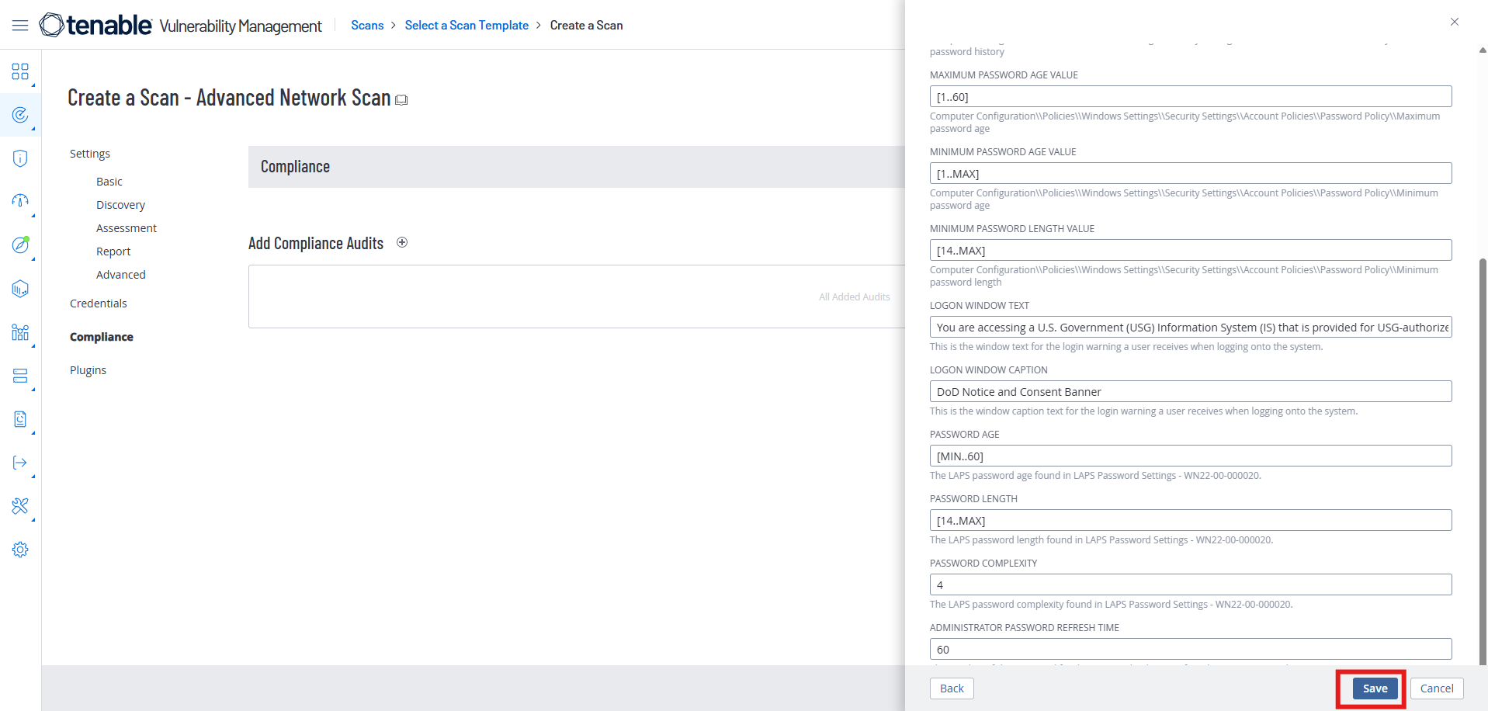This screenshot has width=1488, height=711.
Task: Open the settings gear in sidebar
Action: click(20, 550)
